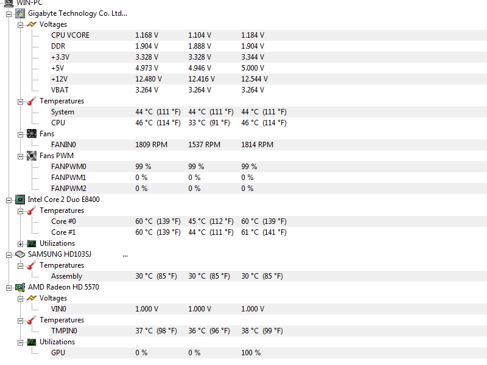Click the Intel Utilizations graph icon

coord(32,243)
